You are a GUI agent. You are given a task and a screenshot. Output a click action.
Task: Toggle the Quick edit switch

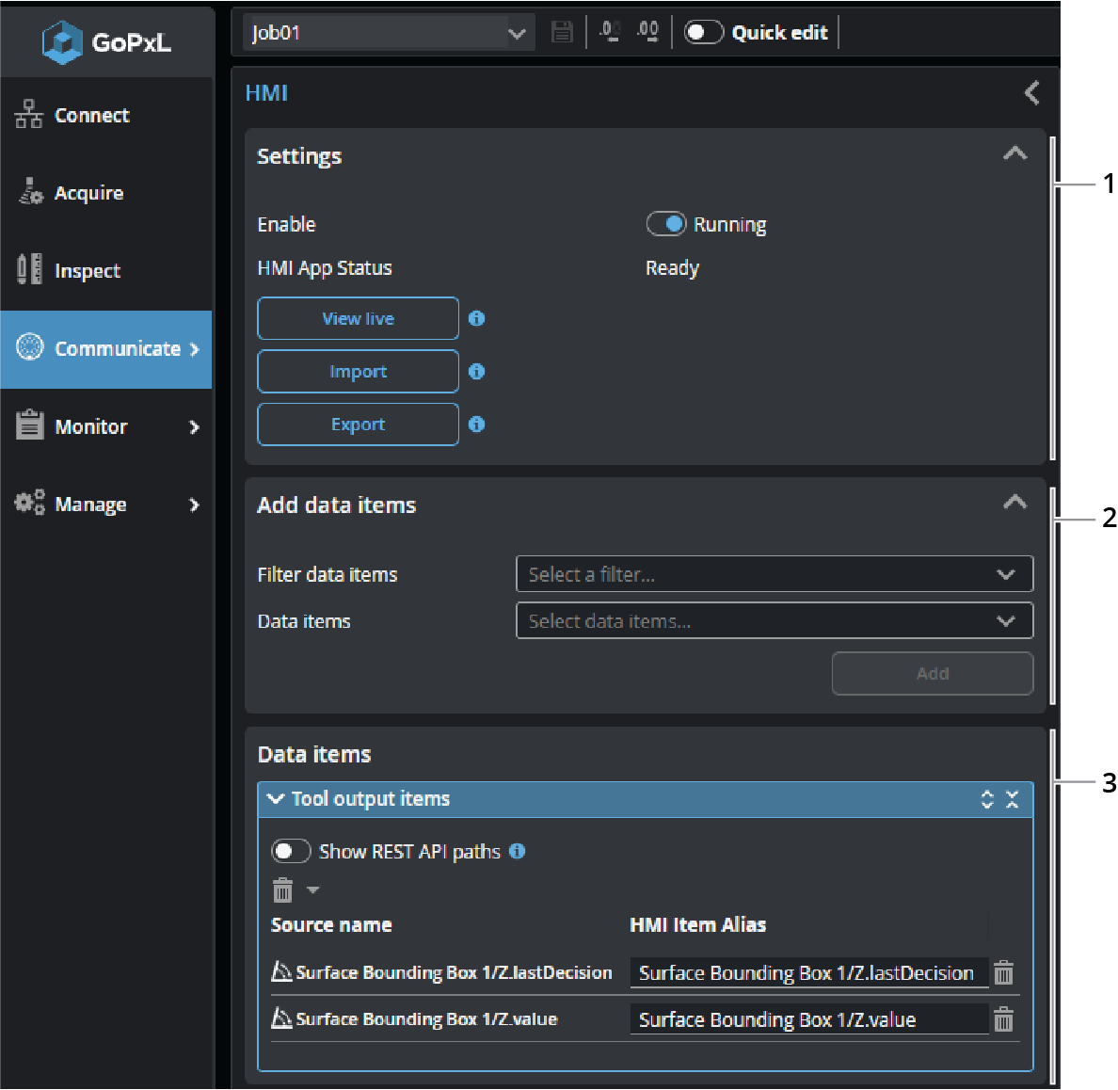(702, 33)
